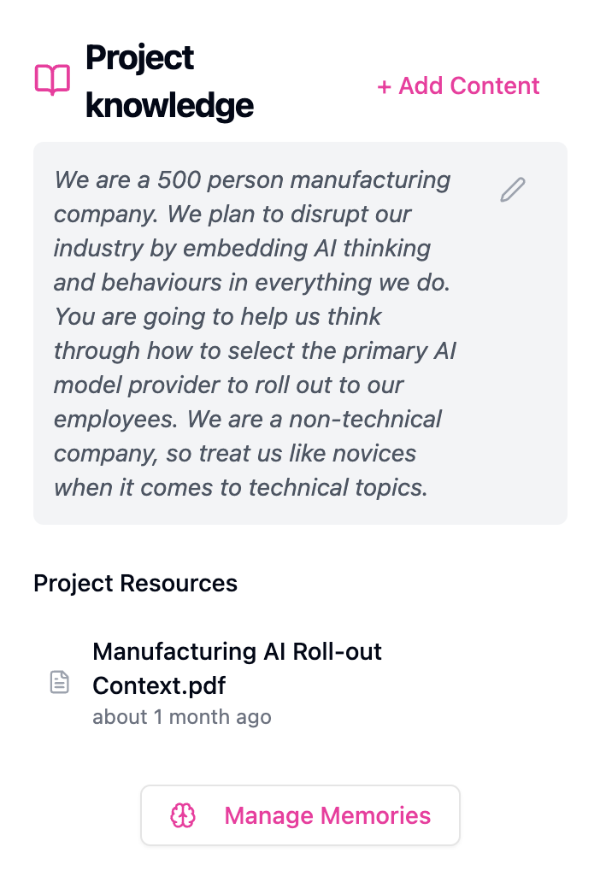Viewport: 600px width, 882px height.
Task: Click the open book Project knowledge icon
Action: [50, 80]
